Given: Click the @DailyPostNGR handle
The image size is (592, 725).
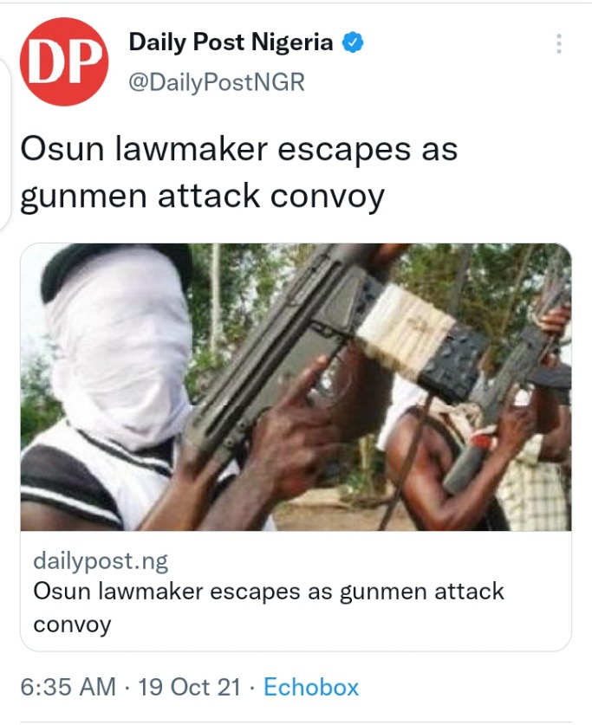Looking at the screenshot, I should coord(217,82).
